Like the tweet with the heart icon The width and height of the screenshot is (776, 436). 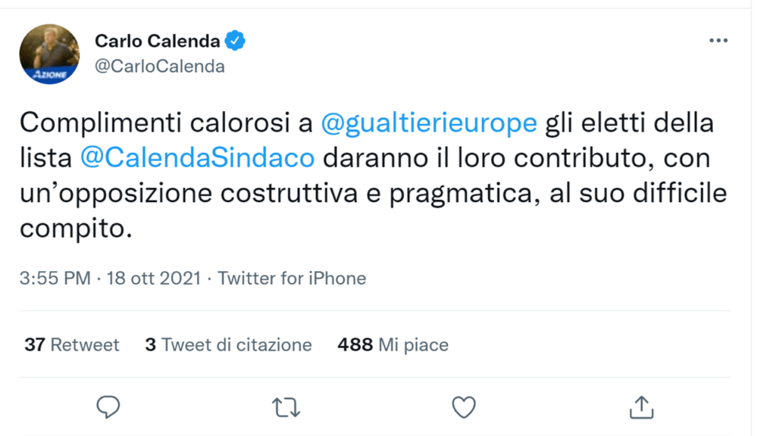(463, 407)
